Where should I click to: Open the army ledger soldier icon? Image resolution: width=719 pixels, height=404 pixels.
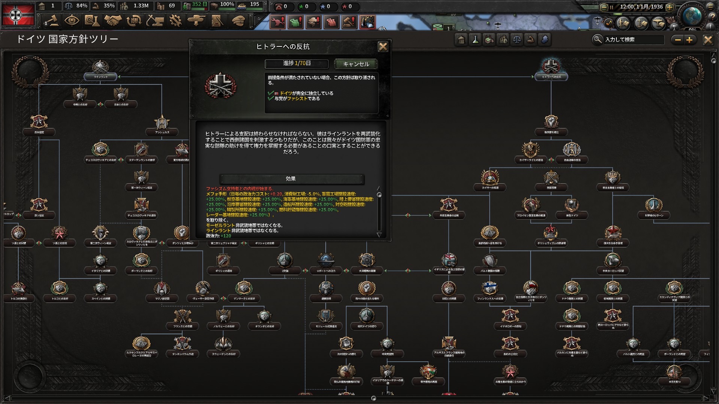tap(623, 23)
